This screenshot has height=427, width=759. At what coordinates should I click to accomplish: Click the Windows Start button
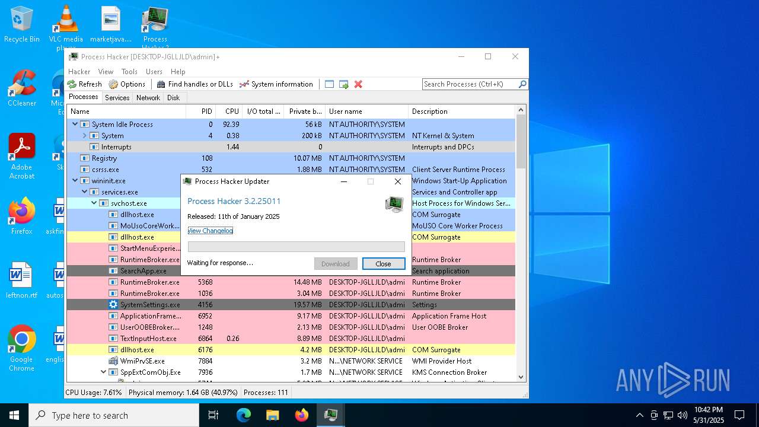click(14, 415)
